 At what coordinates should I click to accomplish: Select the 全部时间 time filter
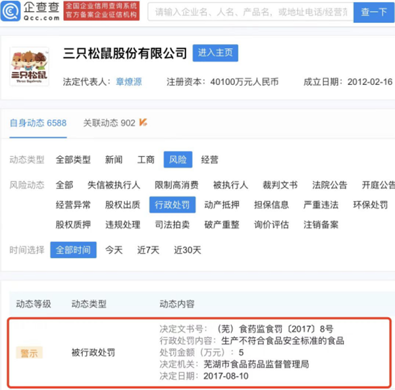(73, 250)
